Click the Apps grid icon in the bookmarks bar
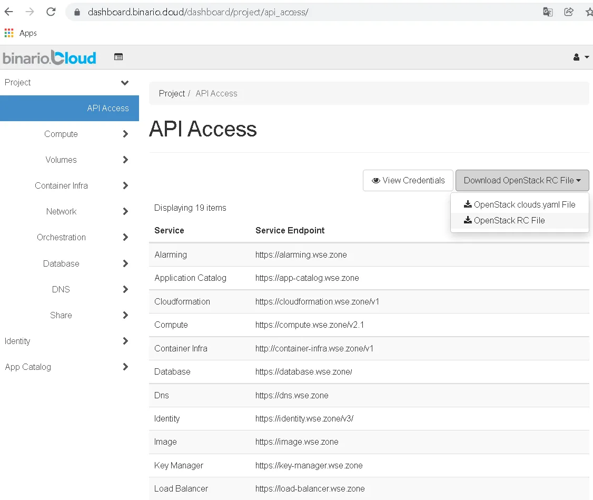 pyautogui.click(x=8, y=33)
